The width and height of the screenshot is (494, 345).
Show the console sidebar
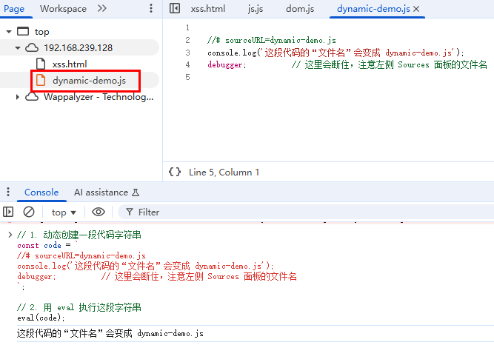coord(8,212)
